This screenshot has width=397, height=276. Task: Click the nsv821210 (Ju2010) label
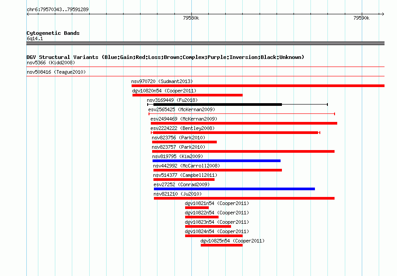pyautogui.click(x=178, y=194)
